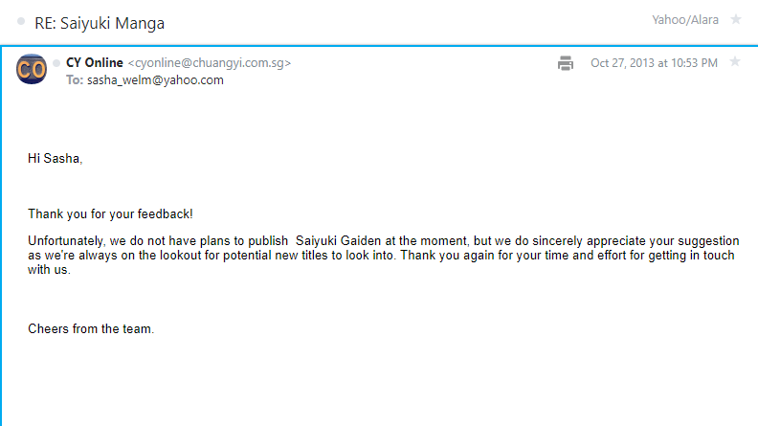Click the blue vertical bar at message edge
Screen dimensions: 758x426
tap(2, 235)
